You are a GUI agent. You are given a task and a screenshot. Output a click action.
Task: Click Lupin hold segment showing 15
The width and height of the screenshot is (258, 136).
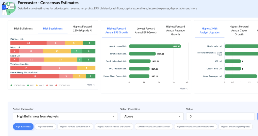click(60, 60)
